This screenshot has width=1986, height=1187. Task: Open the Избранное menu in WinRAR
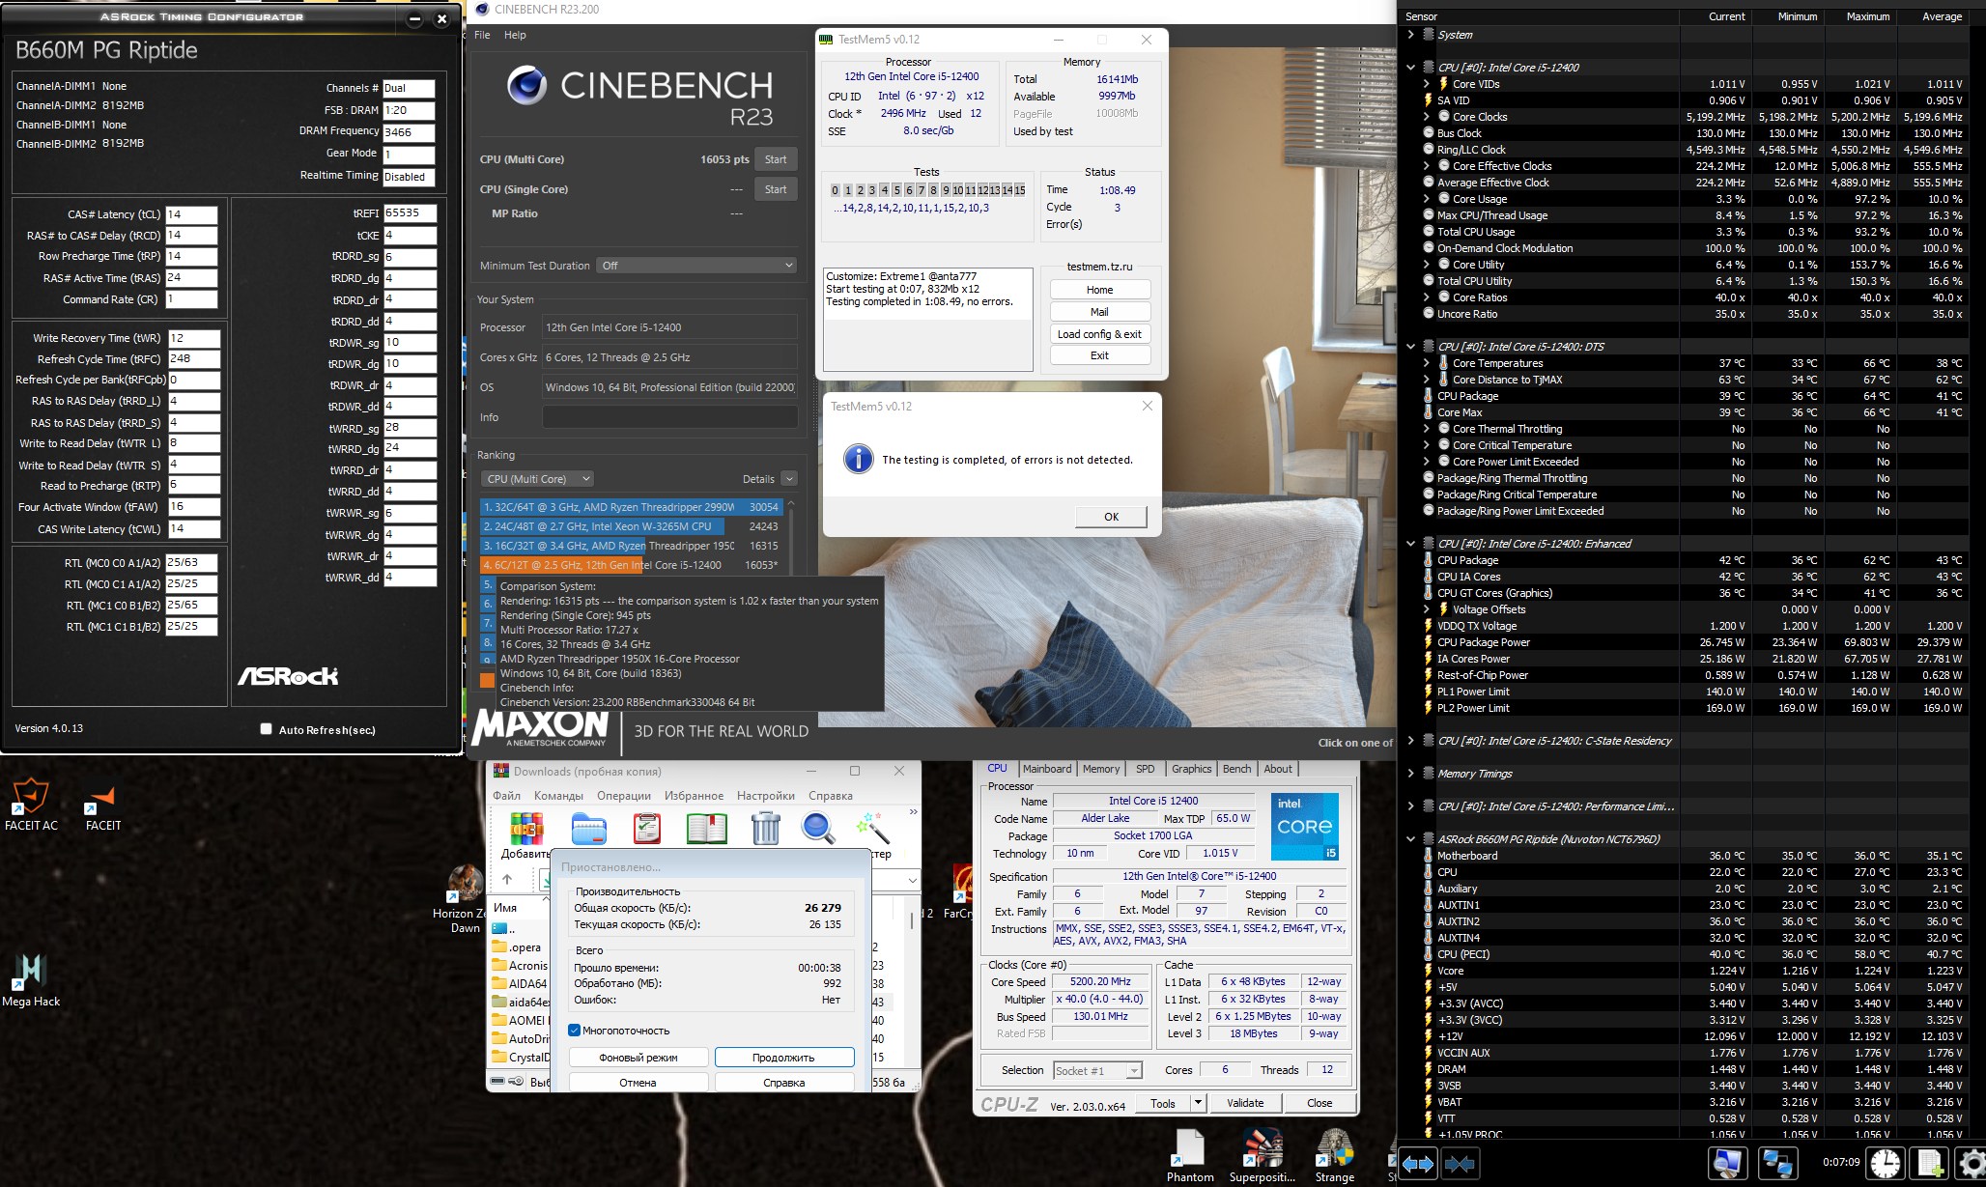[x=694, y=796]
